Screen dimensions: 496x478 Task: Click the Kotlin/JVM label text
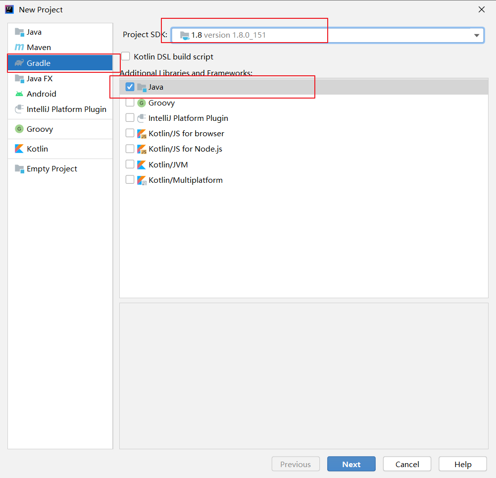tap(168, 164)
